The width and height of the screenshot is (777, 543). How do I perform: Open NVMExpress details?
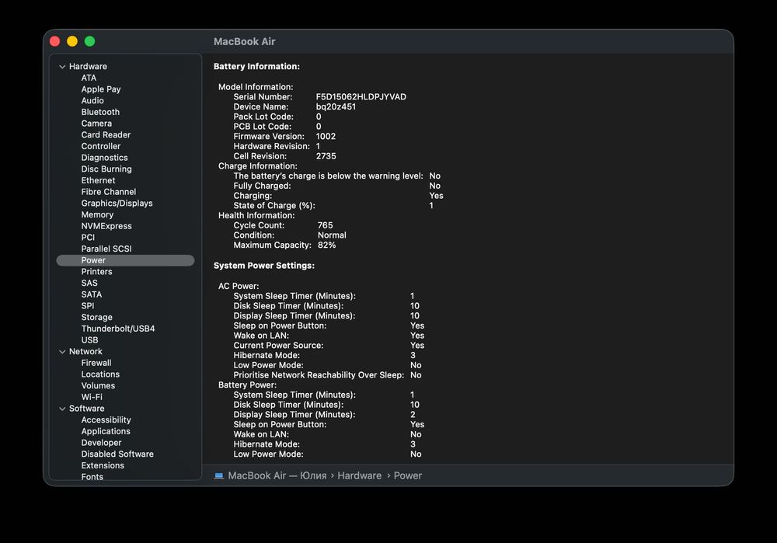pyautogui.click(x=106, y=226)
